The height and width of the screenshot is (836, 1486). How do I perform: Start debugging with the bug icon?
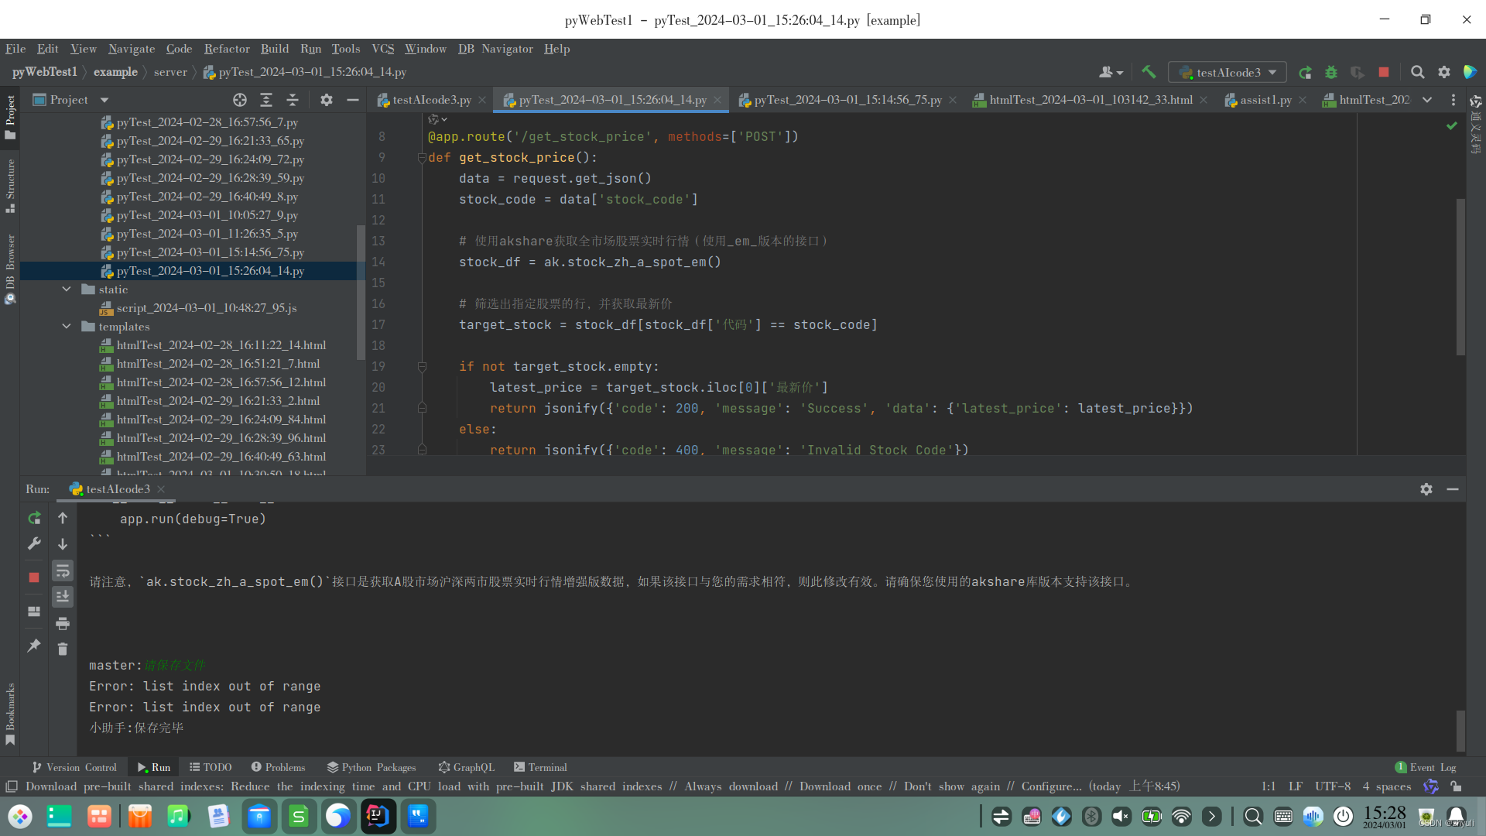1331,72
